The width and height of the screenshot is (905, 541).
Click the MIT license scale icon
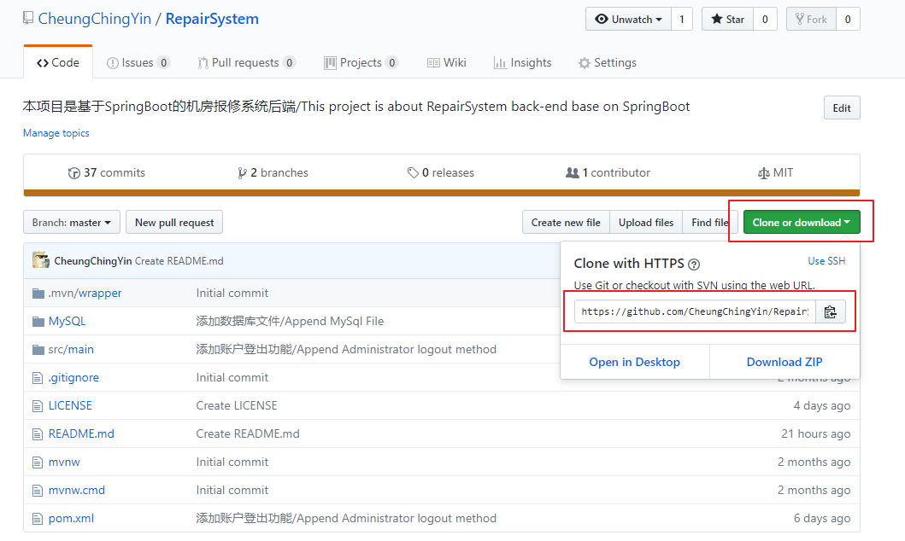pos(764,173)
